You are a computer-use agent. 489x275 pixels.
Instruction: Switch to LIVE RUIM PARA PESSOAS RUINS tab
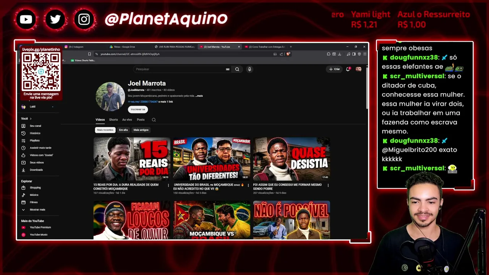tap(174, 47)
